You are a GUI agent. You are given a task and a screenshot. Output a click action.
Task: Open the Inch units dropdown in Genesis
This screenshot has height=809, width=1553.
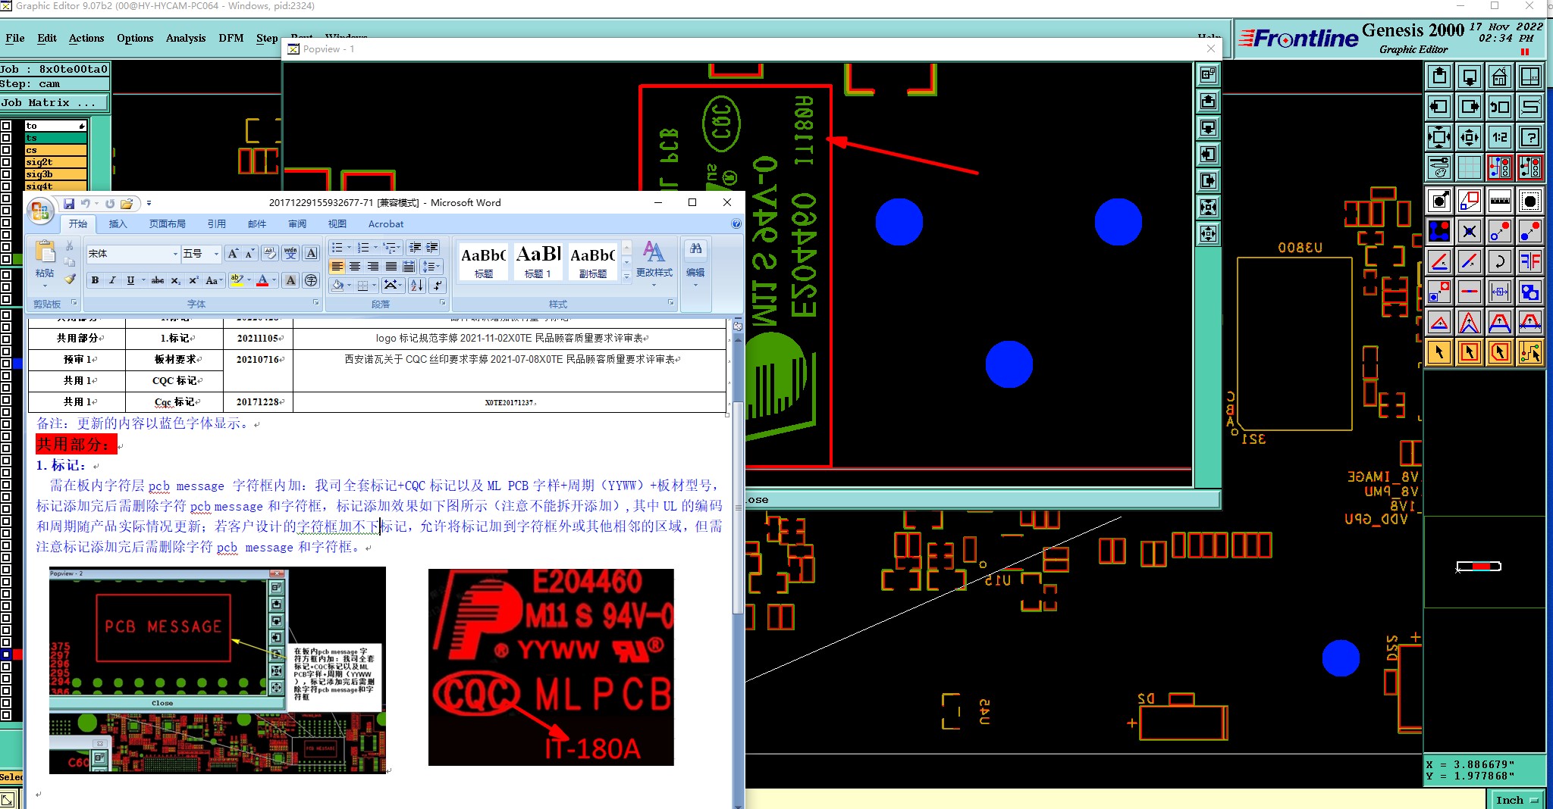[1517, 800]
